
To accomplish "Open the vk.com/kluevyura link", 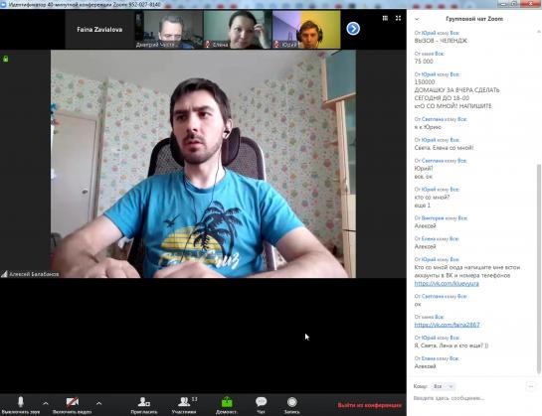I will (x=447, y=283).
